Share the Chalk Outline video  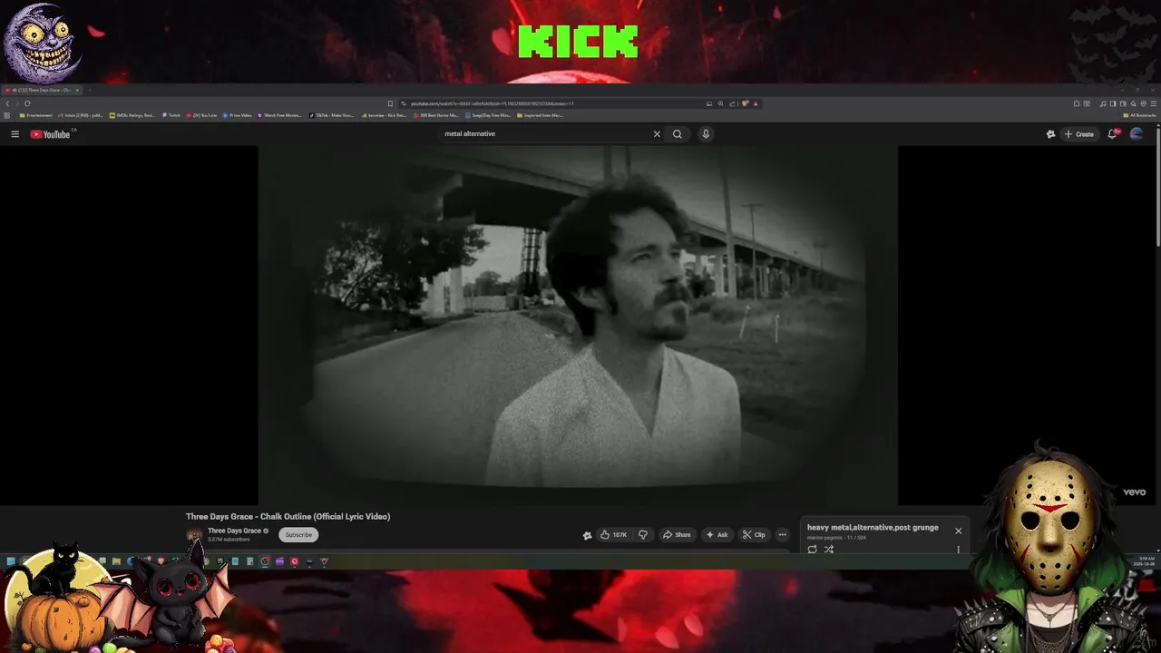(x=677, y=535)
